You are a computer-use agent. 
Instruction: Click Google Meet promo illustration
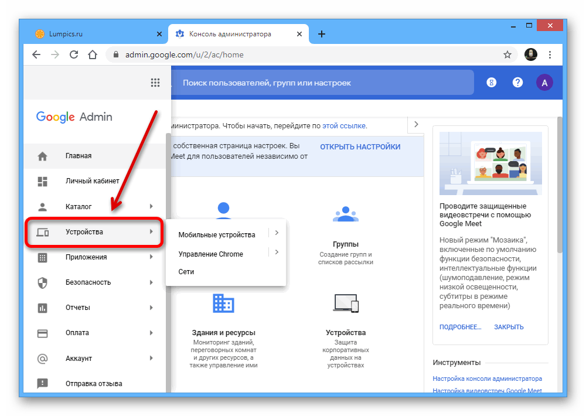(x=490, y=163)
